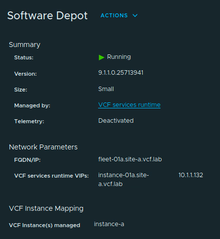Click the Version: label
220x239 pixels.
25,74
